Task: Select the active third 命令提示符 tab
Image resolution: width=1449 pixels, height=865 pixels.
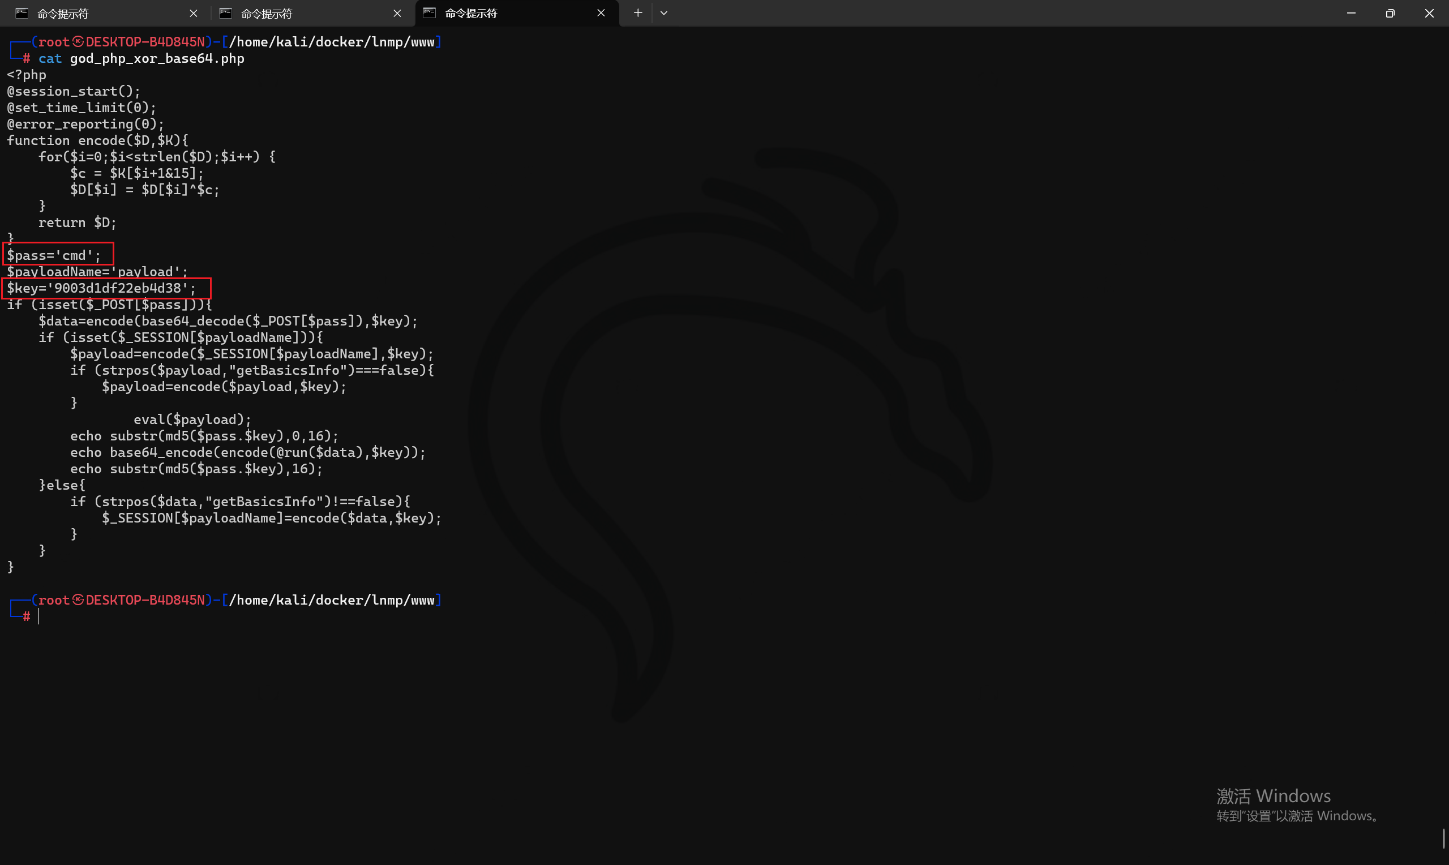Action: (x=471, y=14)
